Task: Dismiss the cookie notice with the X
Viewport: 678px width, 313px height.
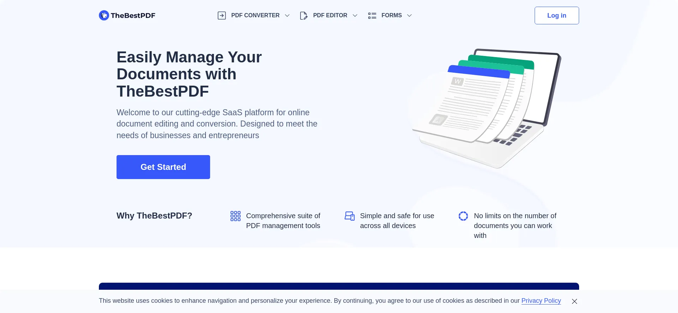Action: click(575, 301)
